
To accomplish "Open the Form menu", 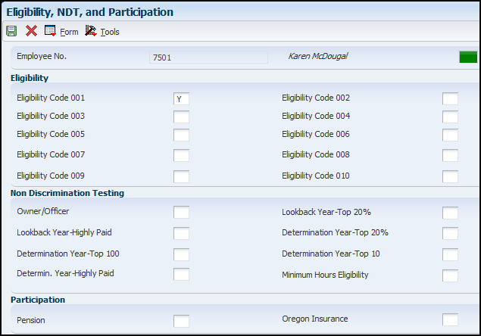I will click(69, 32).
